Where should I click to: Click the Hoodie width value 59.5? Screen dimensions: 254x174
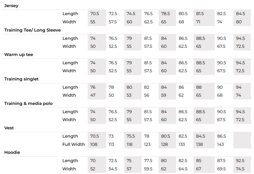click(148, 169)
